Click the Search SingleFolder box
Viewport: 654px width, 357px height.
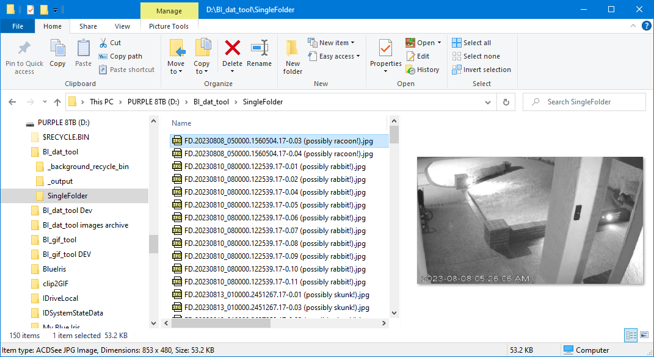coord(589,102)
